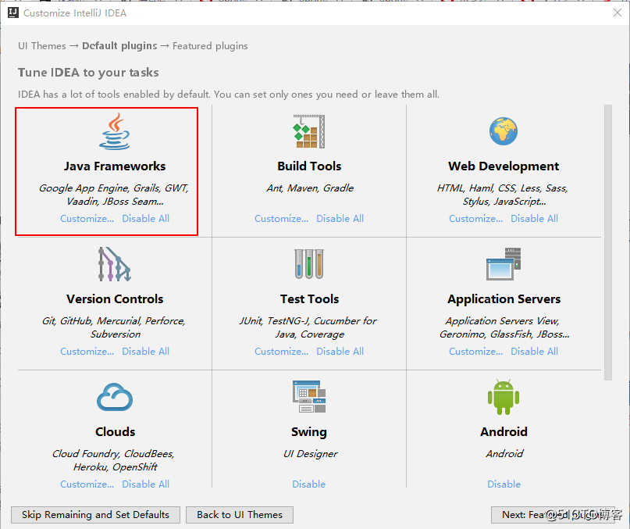Click the IntelliJ IDEA logo in title bar
The width and height of the screenshot is (630, 529).
coord(13,13)
